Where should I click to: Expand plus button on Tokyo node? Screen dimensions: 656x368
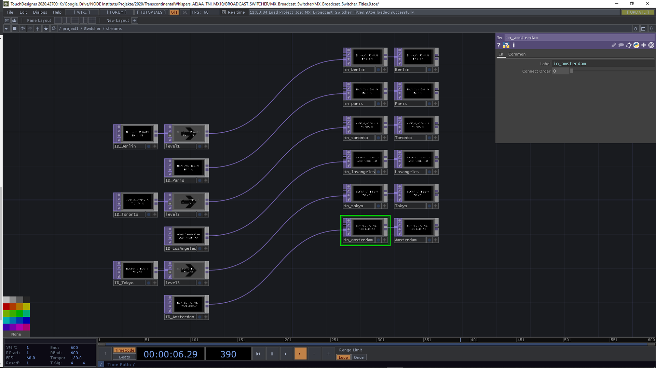pos(435,206)
